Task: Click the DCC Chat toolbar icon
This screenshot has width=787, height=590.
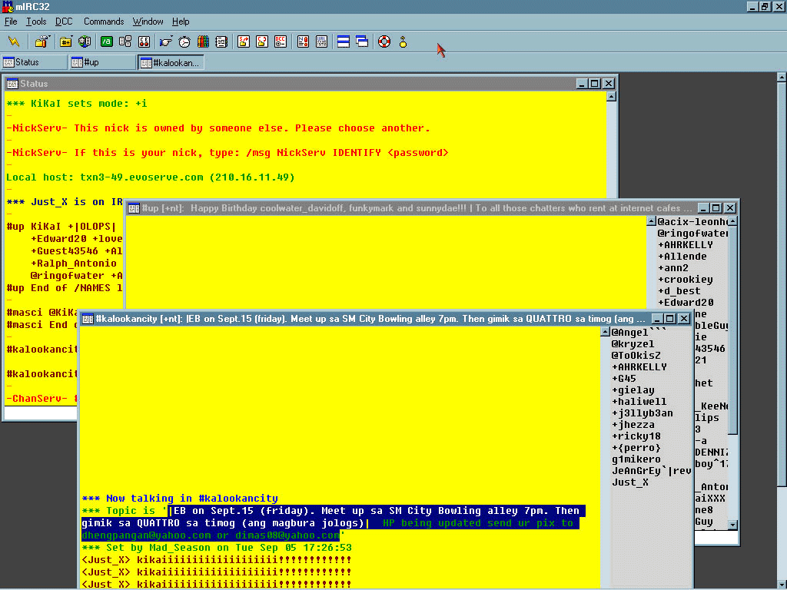Action: click(262, 41)
